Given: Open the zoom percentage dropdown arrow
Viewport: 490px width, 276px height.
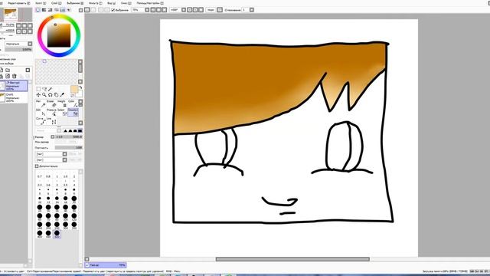Looking at the screenshot, I should coord(147,10).
